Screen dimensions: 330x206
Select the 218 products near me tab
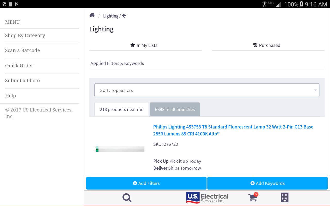121,109
